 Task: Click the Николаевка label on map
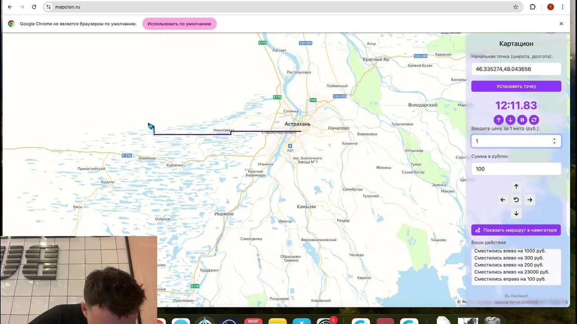click(224, 130)
